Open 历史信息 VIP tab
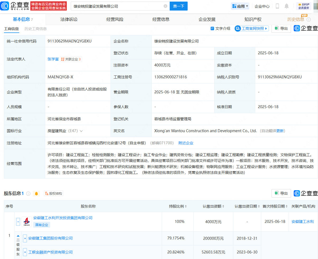 point(296,19)
